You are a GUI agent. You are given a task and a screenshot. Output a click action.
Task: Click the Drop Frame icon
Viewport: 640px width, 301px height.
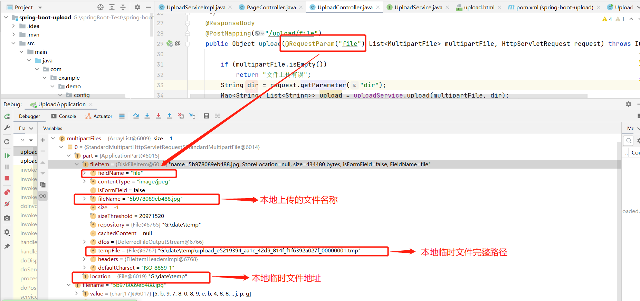tap(181, 116)
